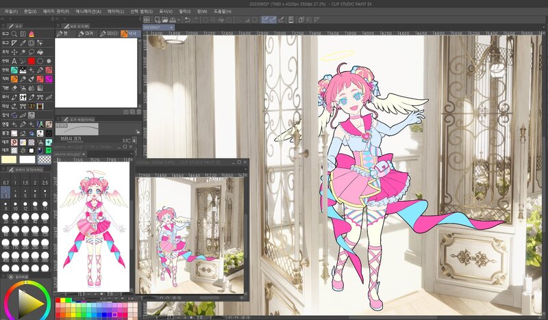548x320 pixels.
Task: Create new sub tool with plus icon
Action: 126,112
